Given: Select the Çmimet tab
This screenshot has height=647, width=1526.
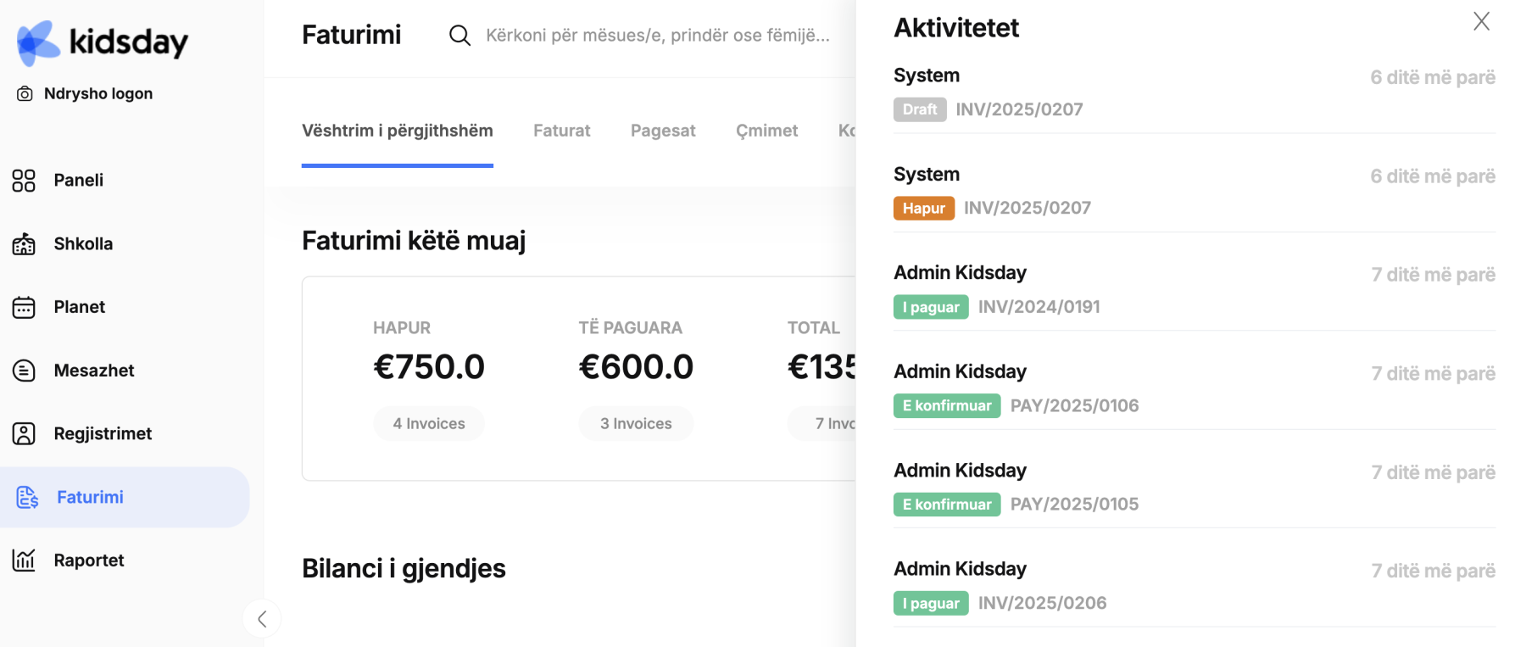Looking at the screenshot, I should 766,131.
